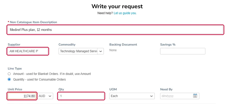
Task: Click the Qty input field
Action: coord(81,96)
